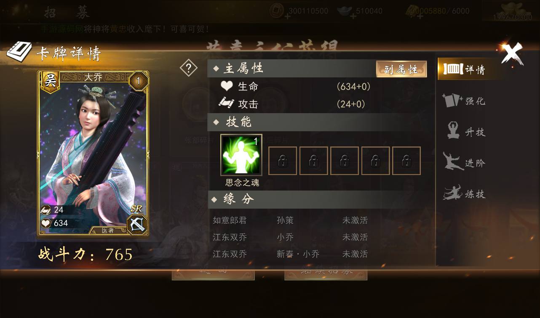The width and height of the screenshot is (540, 318).
Task: Click the 吴 faction badge on card
Action: point(50,81)
